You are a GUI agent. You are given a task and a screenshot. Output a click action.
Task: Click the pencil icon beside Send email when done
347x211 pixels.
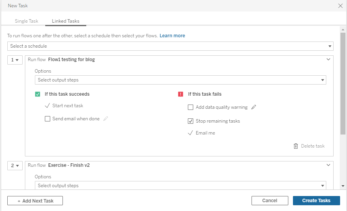click(106, 119)
